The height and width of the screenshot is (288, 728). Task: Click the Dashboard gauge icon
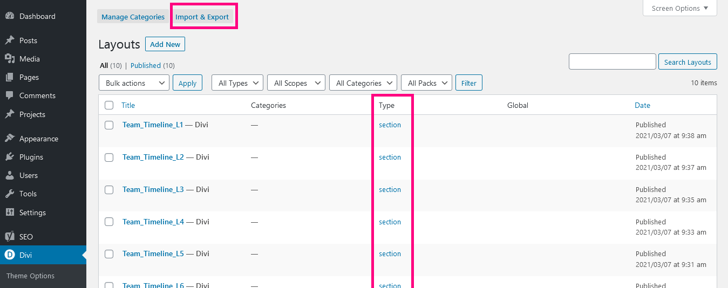(x=9, y=16)
